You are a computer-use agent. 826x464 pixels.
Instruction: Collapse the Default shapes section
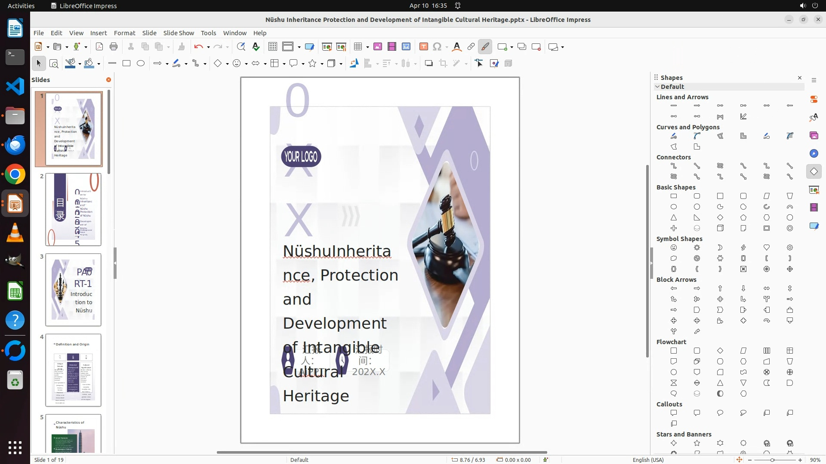pyautogui.click(x=657, y=87)
